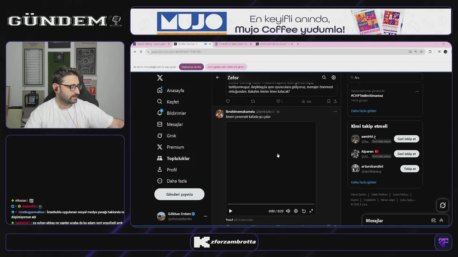The width and height of the screenshot is (458, 257).
Task: Click the Ara search field
Action: [x=385, y=77]
